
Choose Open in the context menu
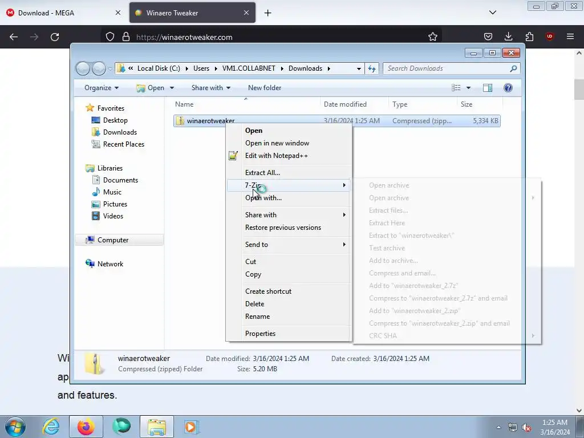point(289,131)
